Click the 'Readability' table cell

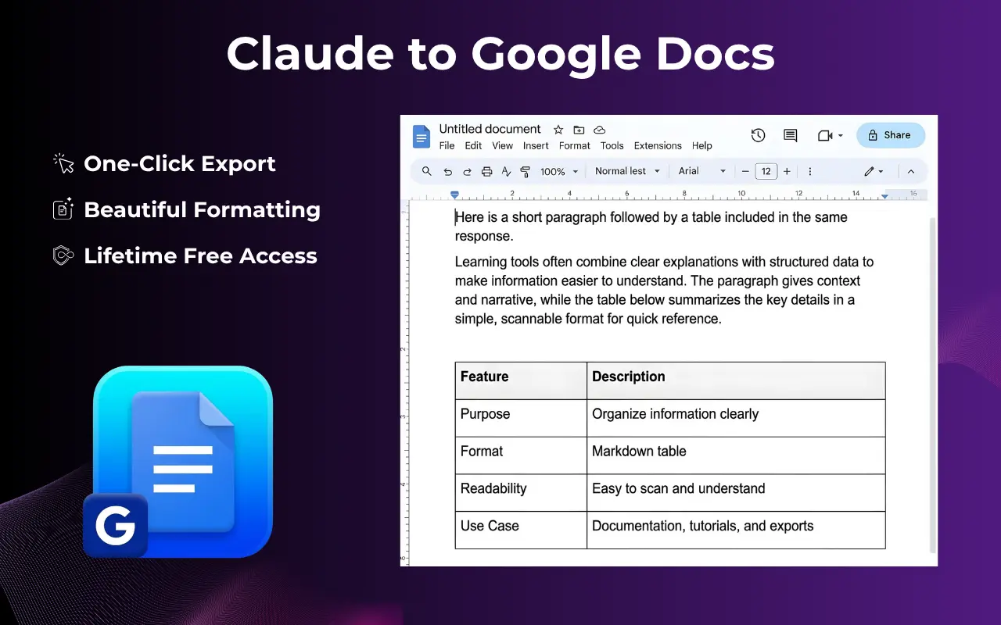click(521, 492)
